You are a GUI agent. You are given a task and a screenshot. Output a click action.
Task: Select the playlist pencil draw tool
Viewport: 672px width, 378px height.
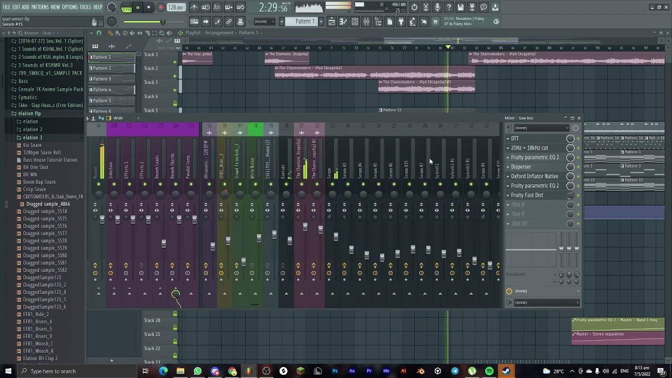click(110, 33)
